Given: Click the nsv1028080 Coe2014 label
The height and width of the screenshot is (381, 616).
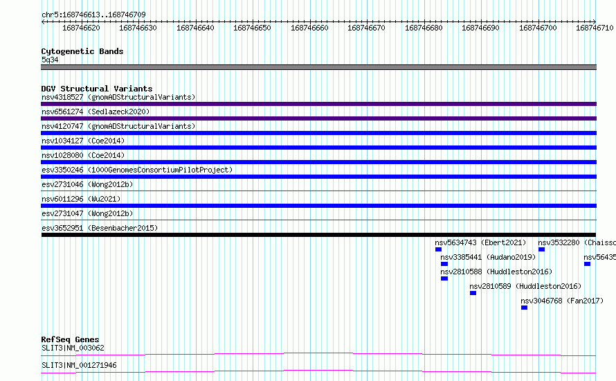Looking at the screenshot, I should [x=83, y=155].
